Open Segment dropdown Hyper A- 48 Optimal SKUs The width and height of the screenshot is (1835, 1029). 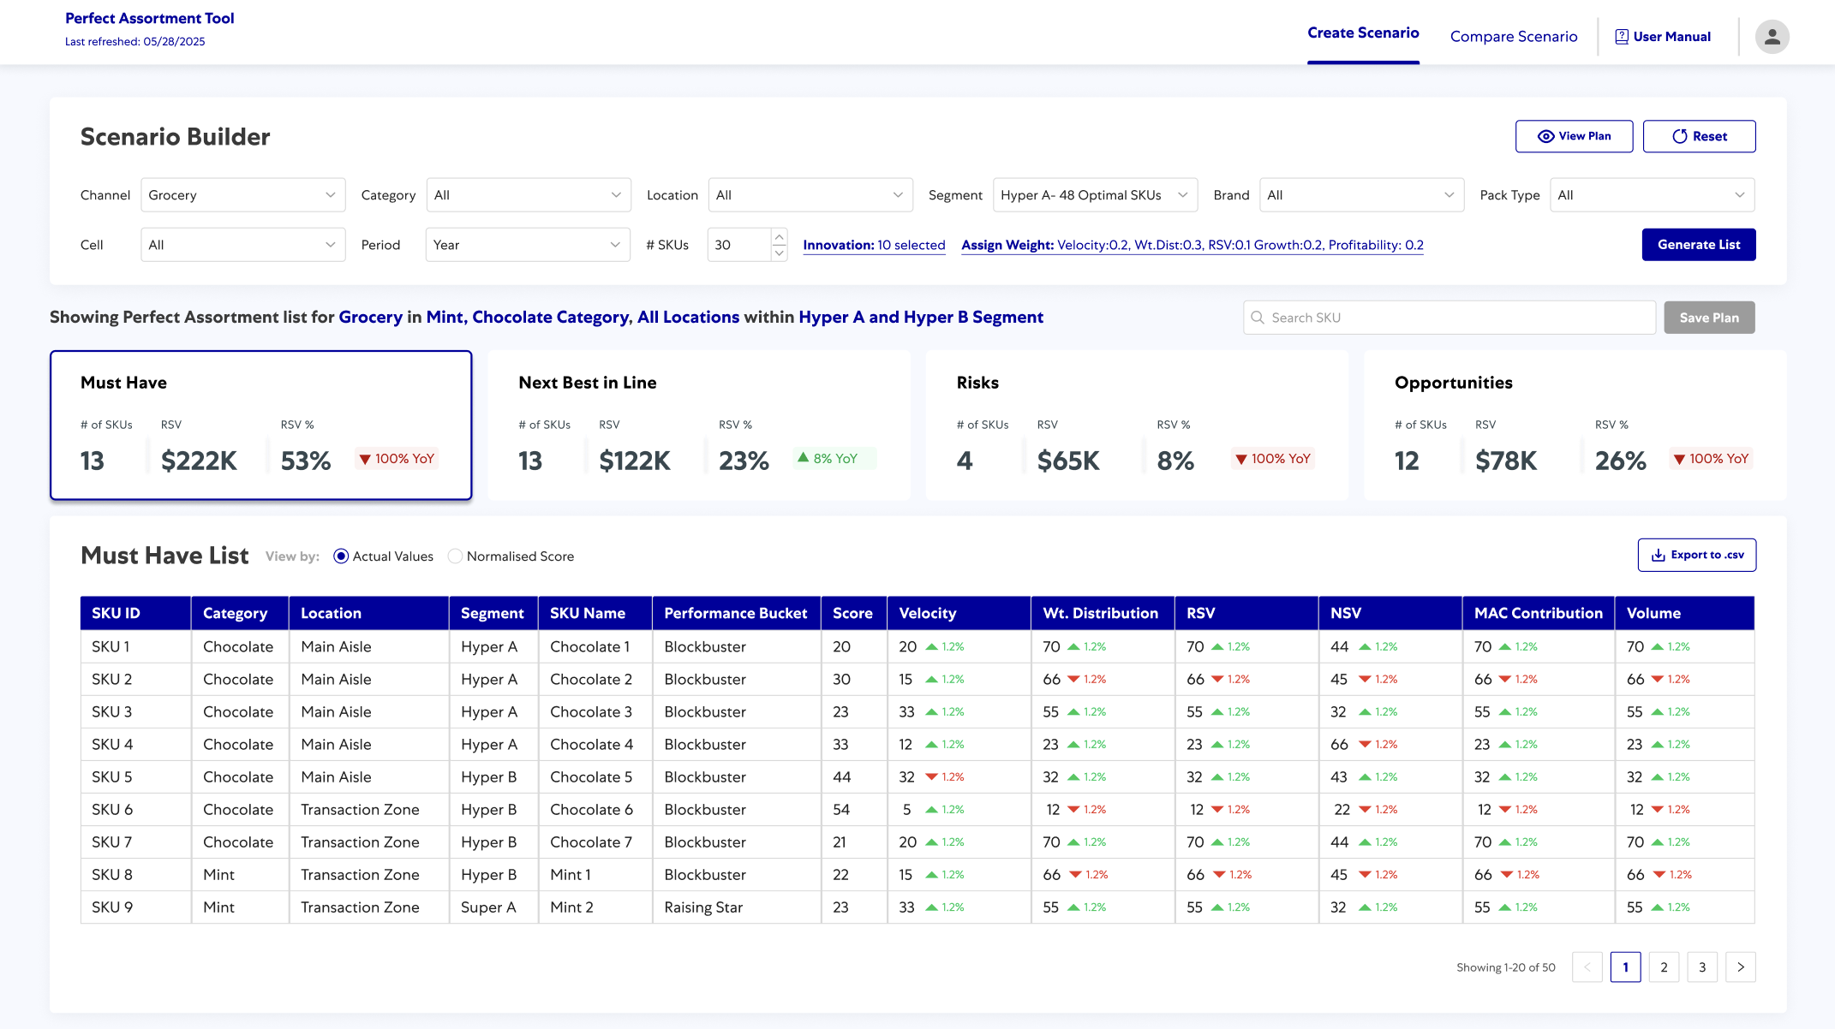coord(1096,195)
